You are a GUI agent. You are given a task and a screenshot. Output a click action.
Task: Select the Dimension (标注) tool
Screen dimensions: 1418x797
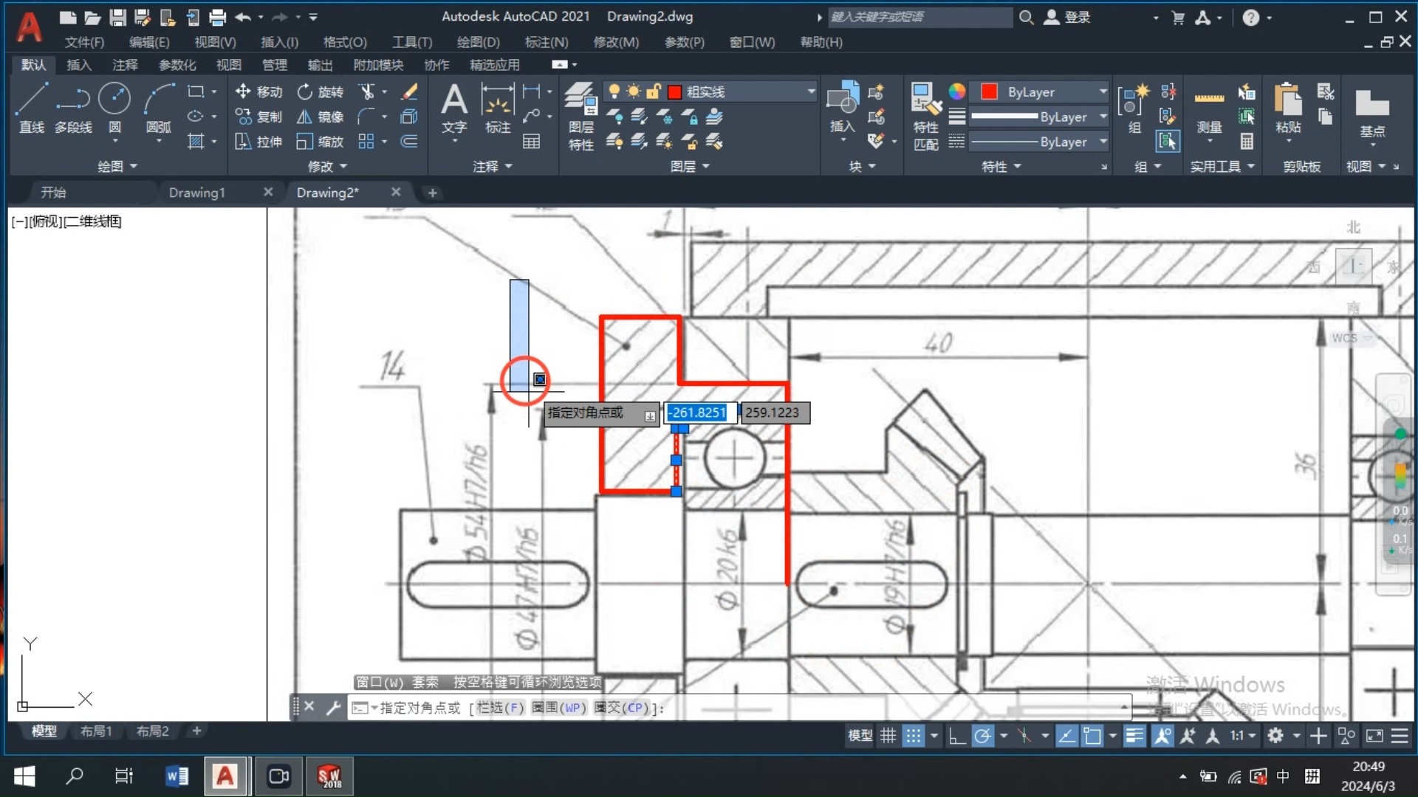498,108
